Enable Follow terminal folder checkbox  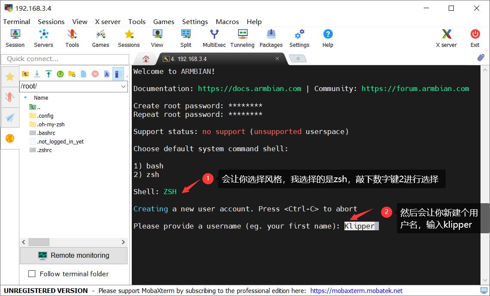coord(32,274)
